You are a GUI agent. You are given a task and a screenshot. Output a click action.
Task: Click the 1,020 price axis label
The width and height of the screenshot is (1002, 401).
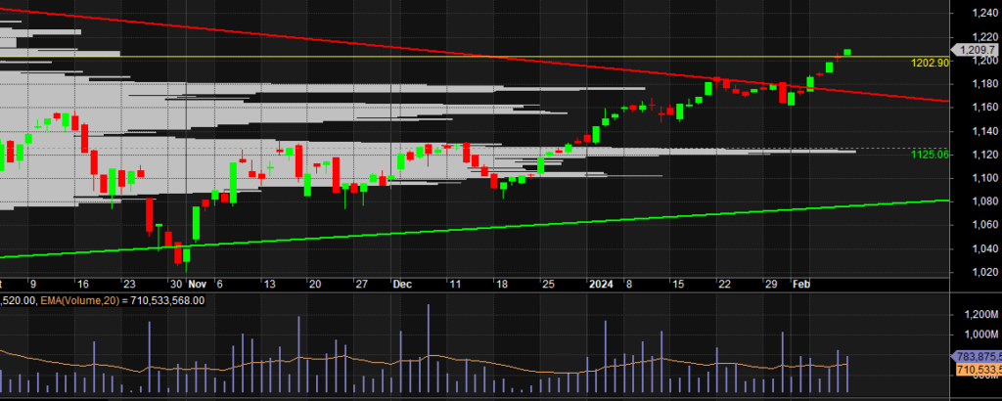[x=973, y=271]
